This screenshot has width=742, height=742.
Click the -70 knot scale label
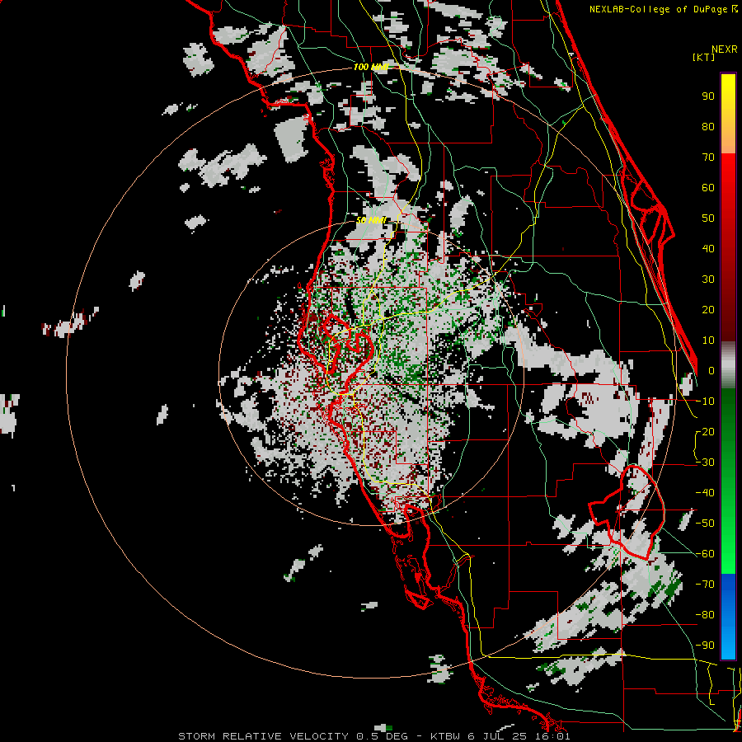705,585
